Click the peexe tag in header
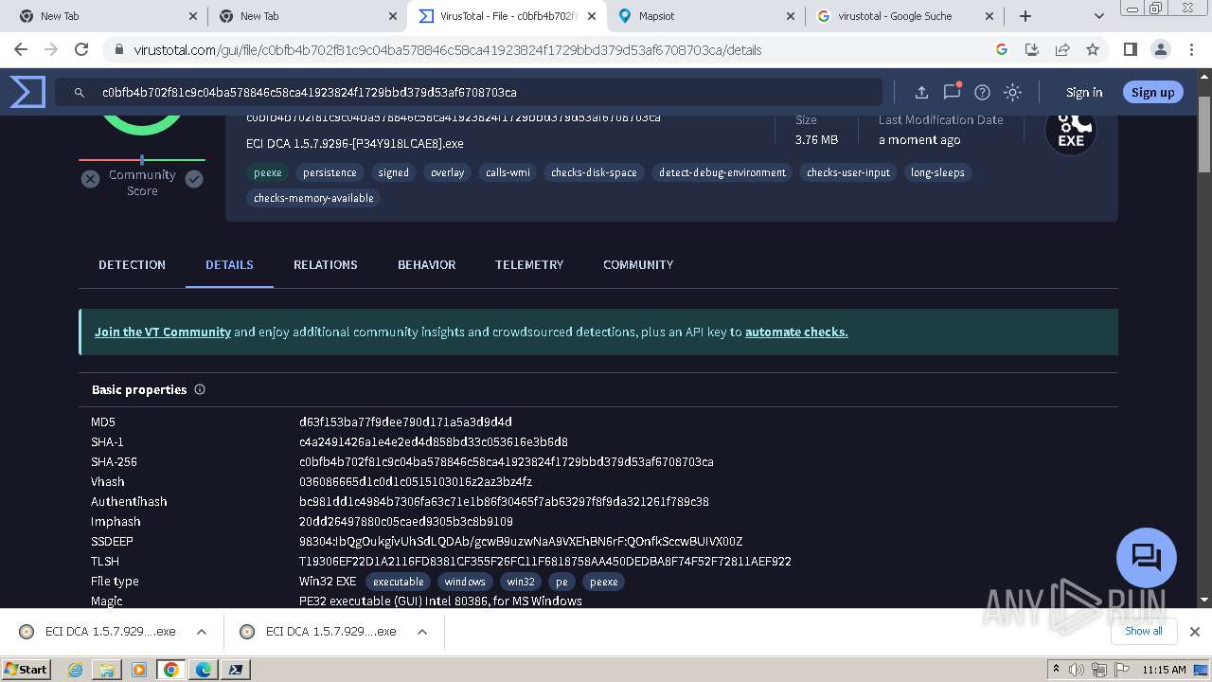 [x=268, y=172]
